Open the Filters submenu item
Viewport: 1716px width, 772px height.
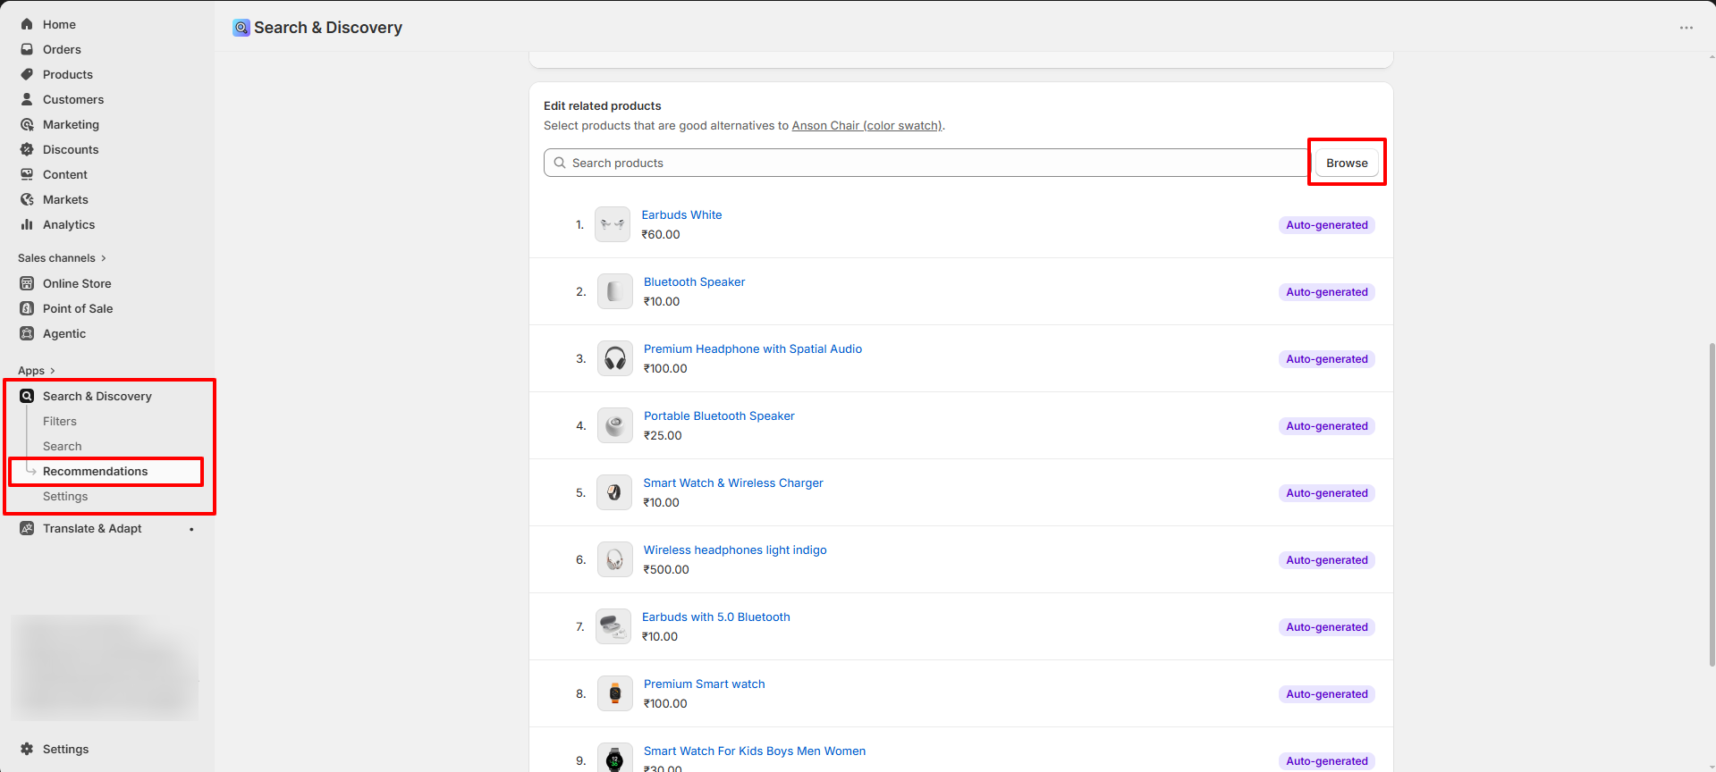point(60,421)
